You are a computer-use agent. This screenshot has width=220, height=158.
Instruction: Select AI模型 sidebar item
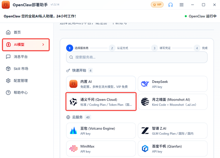[26, 45]
